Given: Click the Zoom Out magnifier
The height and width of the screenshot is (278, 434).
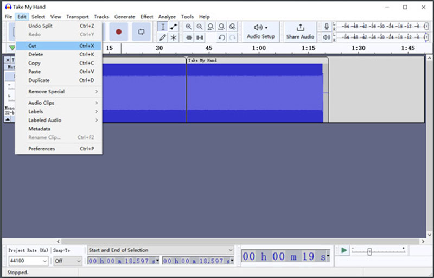Looking at the screenshot, I should (200, 27).
